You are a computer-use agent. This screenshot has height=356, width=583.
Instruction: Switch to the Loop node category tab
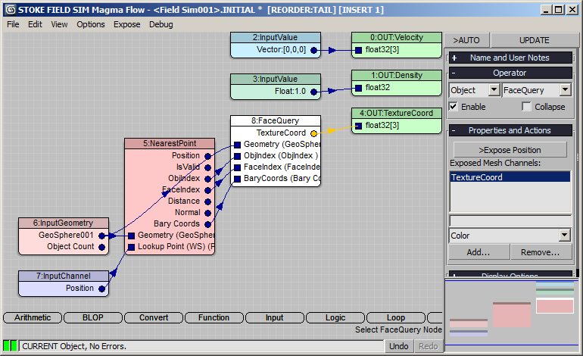(395, 317)
